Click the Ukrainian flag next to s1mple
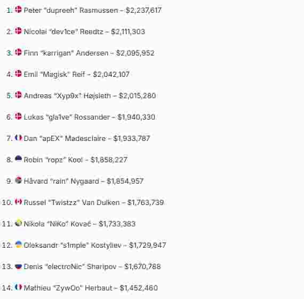The height and width of the screenshot is (299, 304). [x=19, y=245]
